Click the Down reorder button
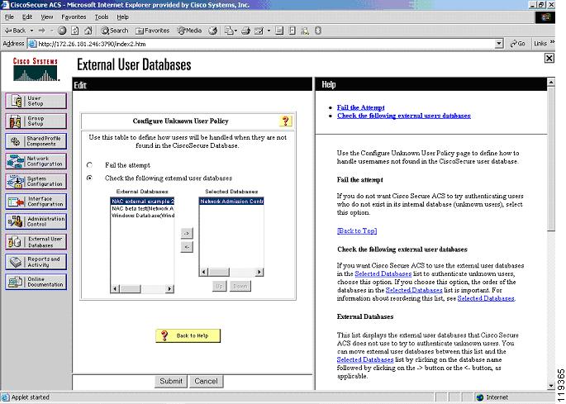The height and width of the screenshot is (404, 566). (x=240, y=286)
